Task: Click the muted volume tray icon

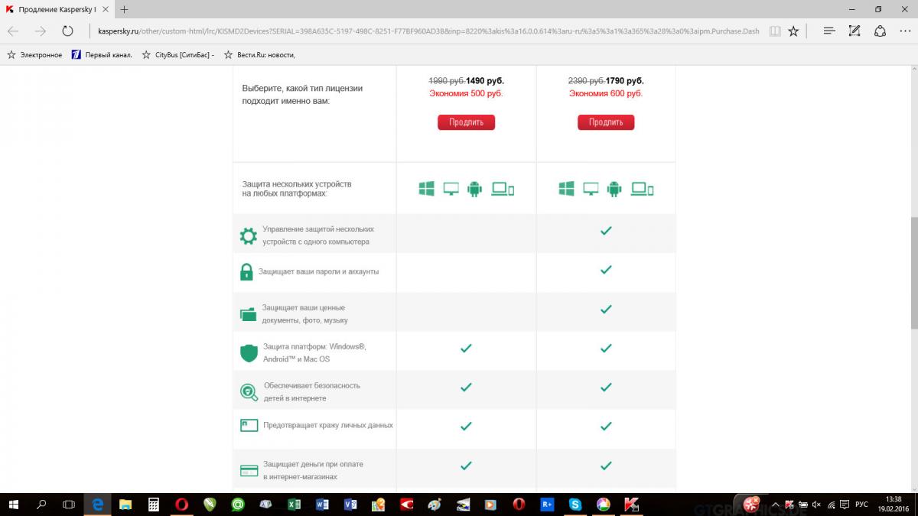Action: coord(818,505)
